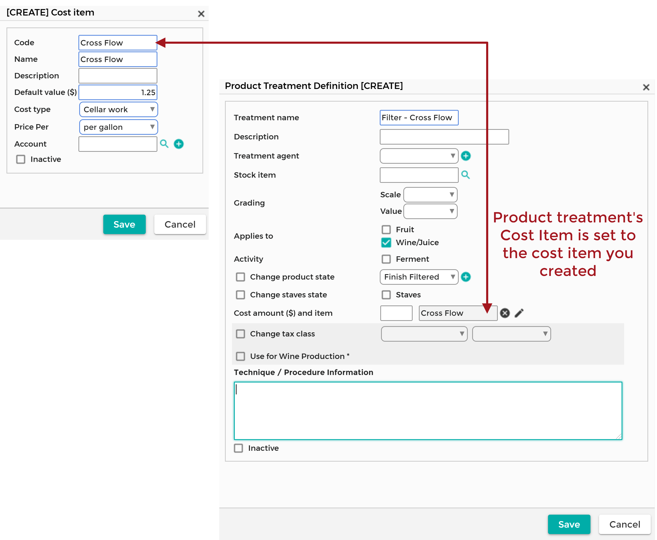This screenshot has height=540, width=657.
Task: Tick the Change product state checkbox
Action: click(240, 277)
